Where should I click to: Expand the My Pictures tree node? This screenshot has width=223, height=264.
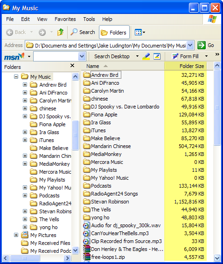[x=16, y=235]
